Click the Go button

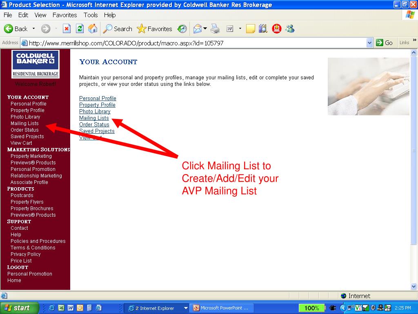384,43
